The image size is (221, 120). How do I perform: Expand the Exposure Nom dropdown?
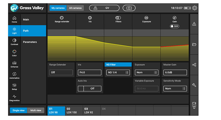pos(146,72)
